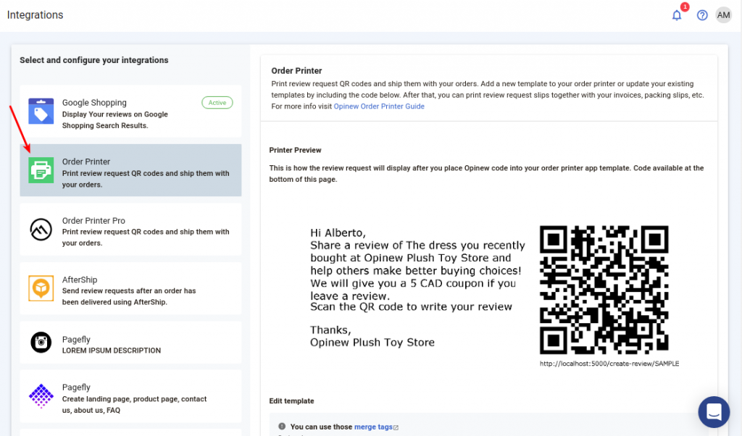Select the AfterShip integration
This screenshot has height=436, width=742.
click(x=130, y=288)
